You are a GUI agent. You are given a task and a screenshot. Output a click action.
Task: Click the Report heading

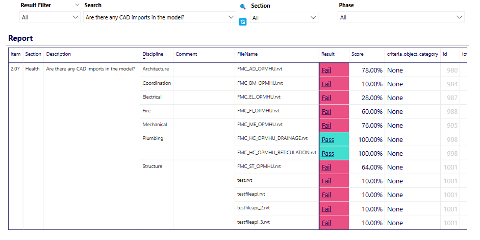20,38
